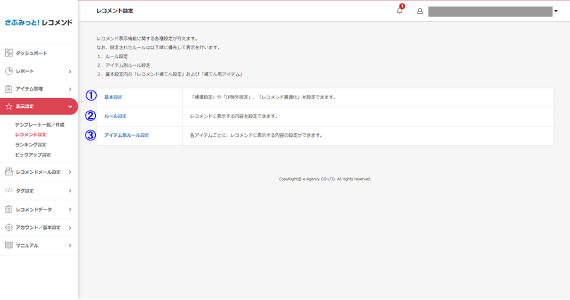Open レコメンド設定 submenu link
The height and width of the screenshot is (300, 570).
coord(30,135)
